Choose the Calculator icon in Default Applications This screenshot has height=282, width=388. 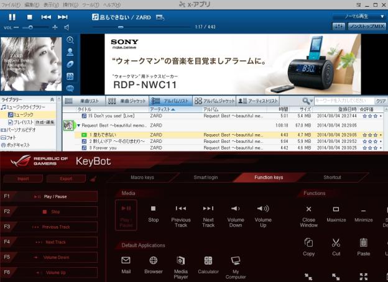(x=208, y=261)
